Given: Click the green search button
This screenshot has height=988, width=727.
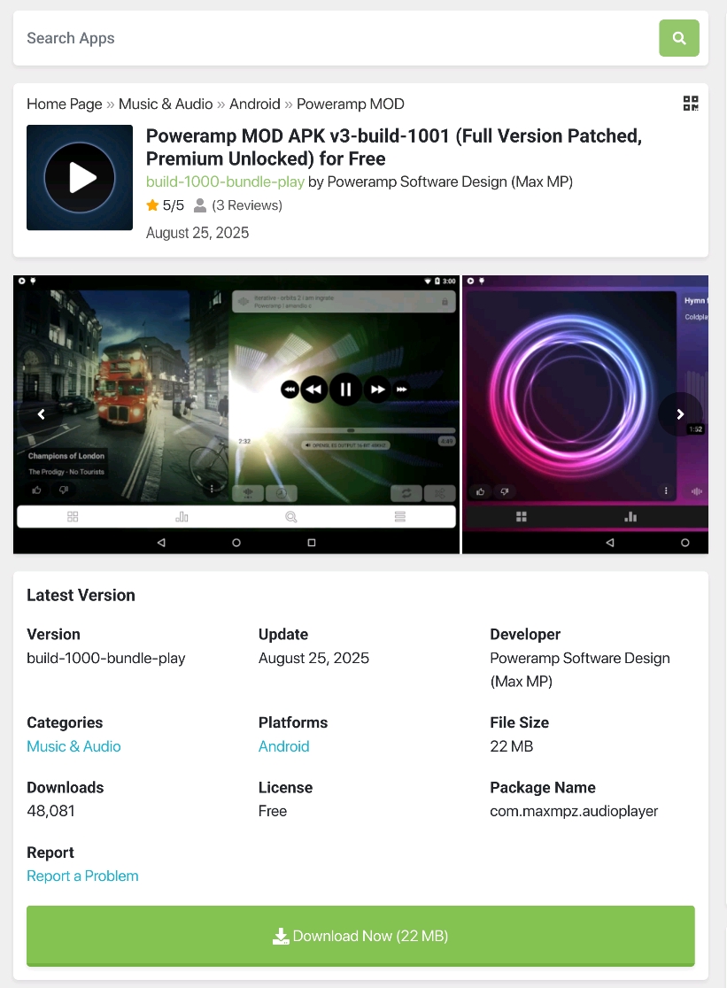Looking at the screenshot, I should pos(678,38).
